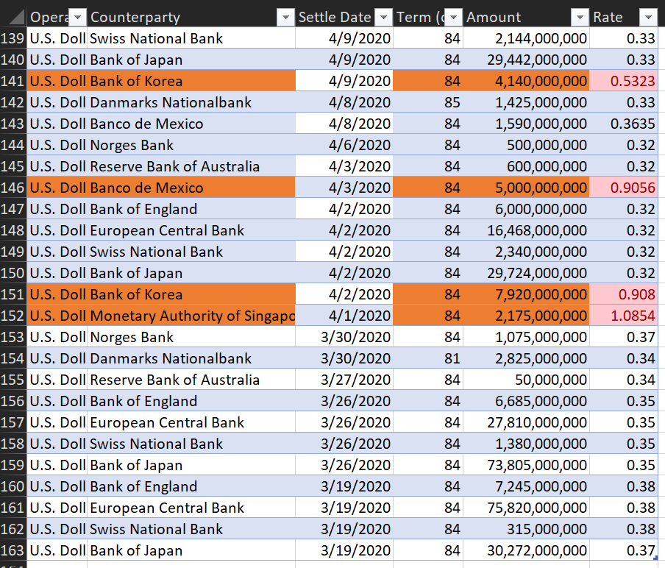Image resolution: width=665 pixels, height=568 pixels.
Task: Select amount 30,272,000,000
Action: point(526,550)
